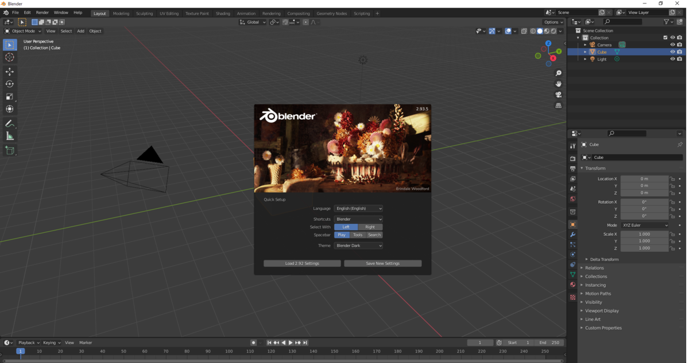
Task: Open the Keying popover in timeline
Action: [x=51, y=342]
